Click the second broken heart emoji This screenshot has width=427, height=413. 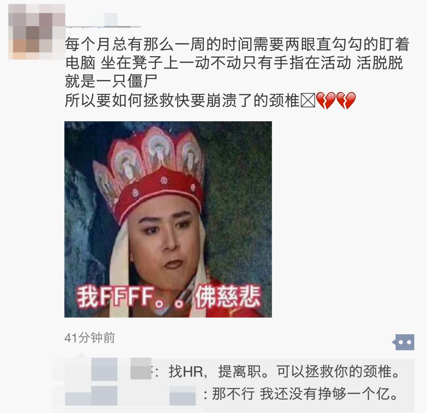pyautogui.click(x=346, y=101)
